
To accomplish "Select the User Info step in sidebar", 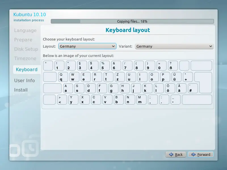I will coord(24,80).
